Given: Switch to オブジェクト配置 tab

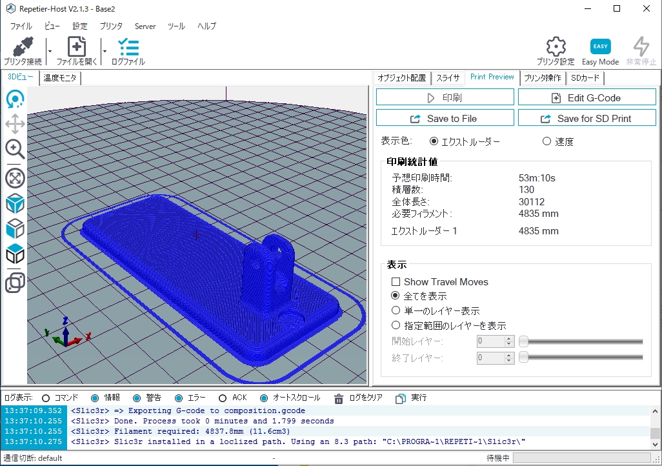Looking at the screenshot, I should point(402,77).
